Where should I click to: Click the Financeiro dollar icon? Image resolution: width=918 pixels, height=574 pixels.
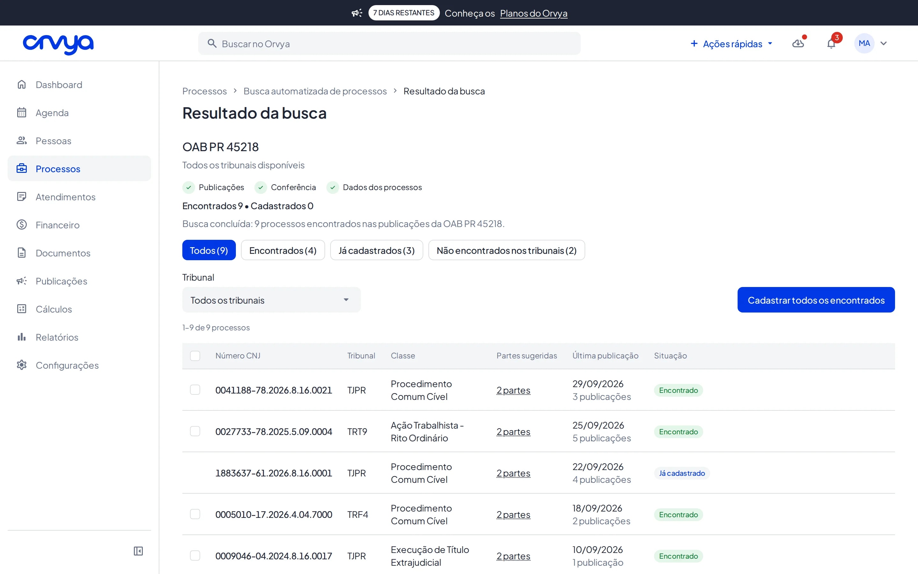(22, 225)
